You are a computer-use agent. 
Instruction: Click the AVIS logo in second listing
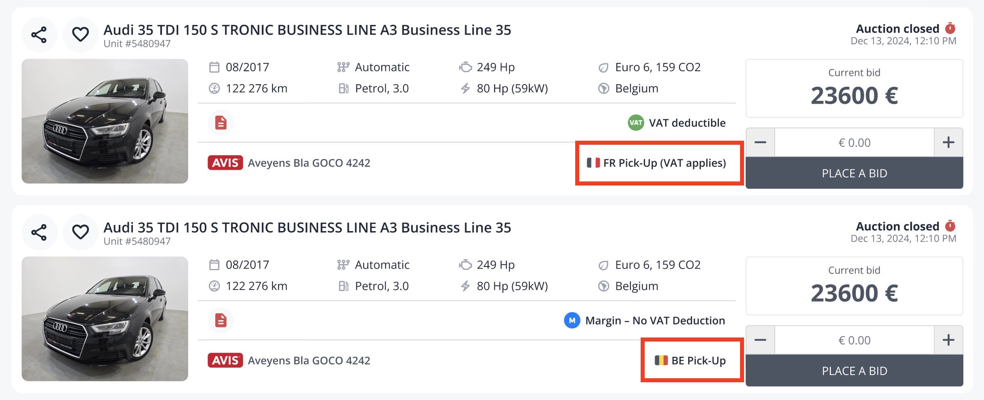[225, 360]
